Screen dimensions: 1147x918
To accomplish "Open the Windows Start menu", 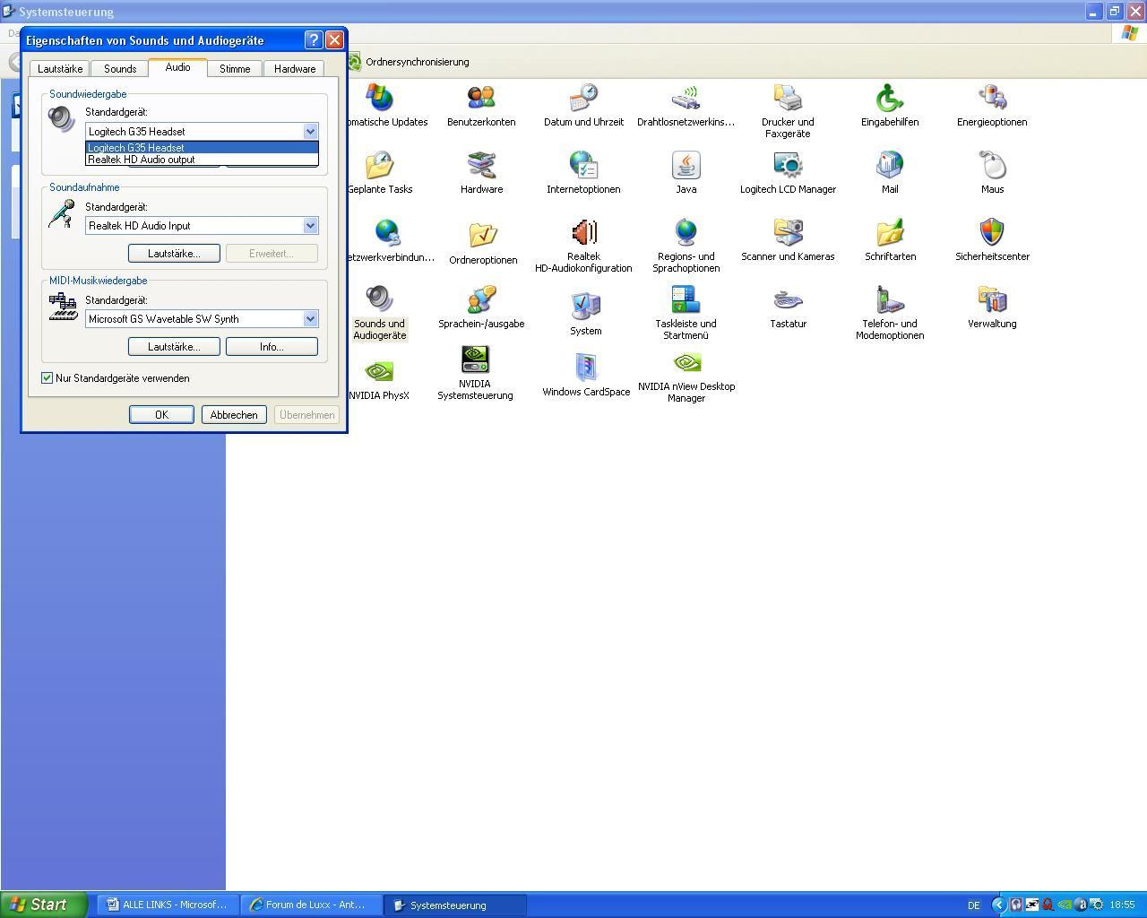I will tap(44, 905).
